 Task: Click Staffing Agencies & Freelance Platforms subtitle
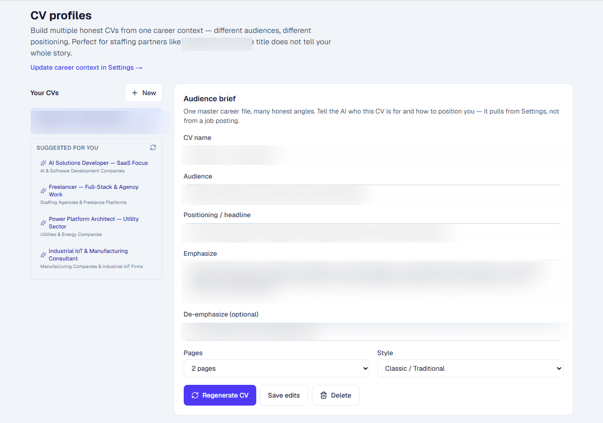(83, 203)
